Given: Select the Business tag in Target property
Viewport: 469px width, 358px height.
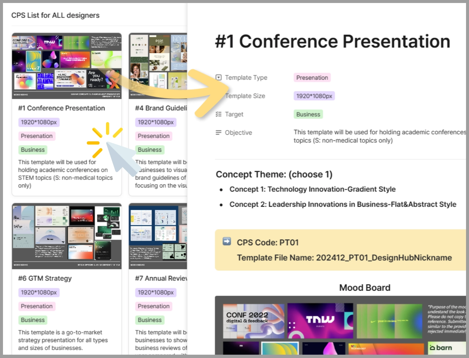Looking at the screenshot, I should click(308, 114).
